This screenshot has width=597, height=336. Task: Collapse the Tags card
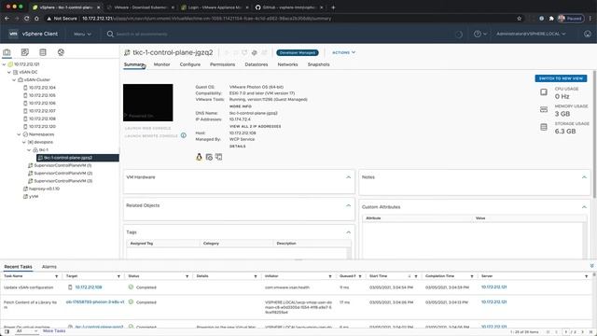point(348,232)
